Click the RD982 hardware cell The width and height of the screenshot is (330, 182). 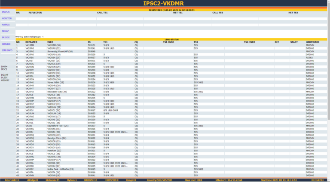309,58
